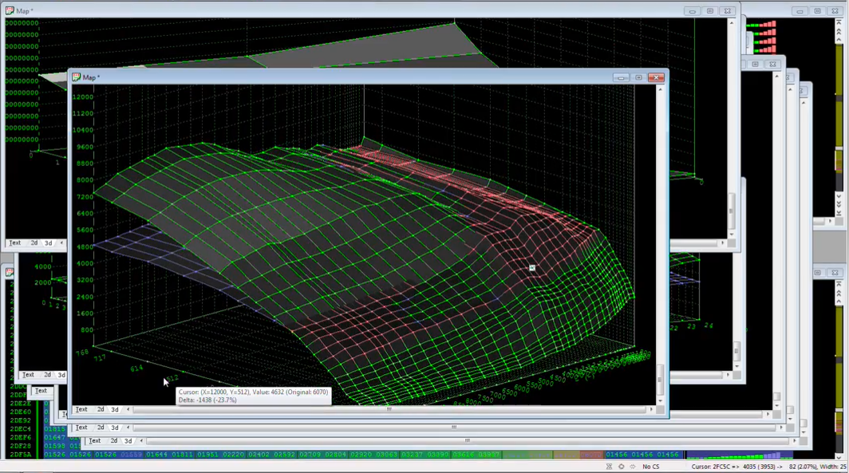Switch front Map window to Text tab
The height and width of the screenshot is (473, 849).
(81, 410)
